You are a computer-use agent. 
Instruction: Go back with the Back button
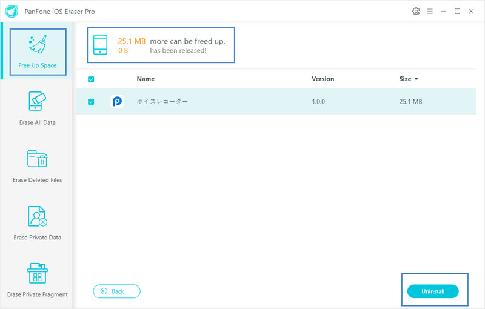[x=116, y=291]
